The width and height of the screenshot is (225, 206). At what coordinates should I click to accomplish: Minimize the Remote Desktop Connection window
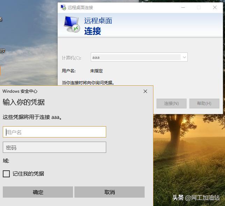tap(183, 7)
